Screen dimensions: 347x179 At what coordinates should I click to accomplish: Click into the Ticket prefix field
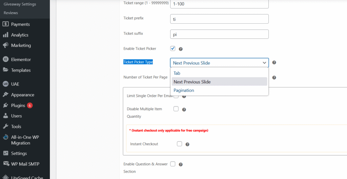(219, 19)
